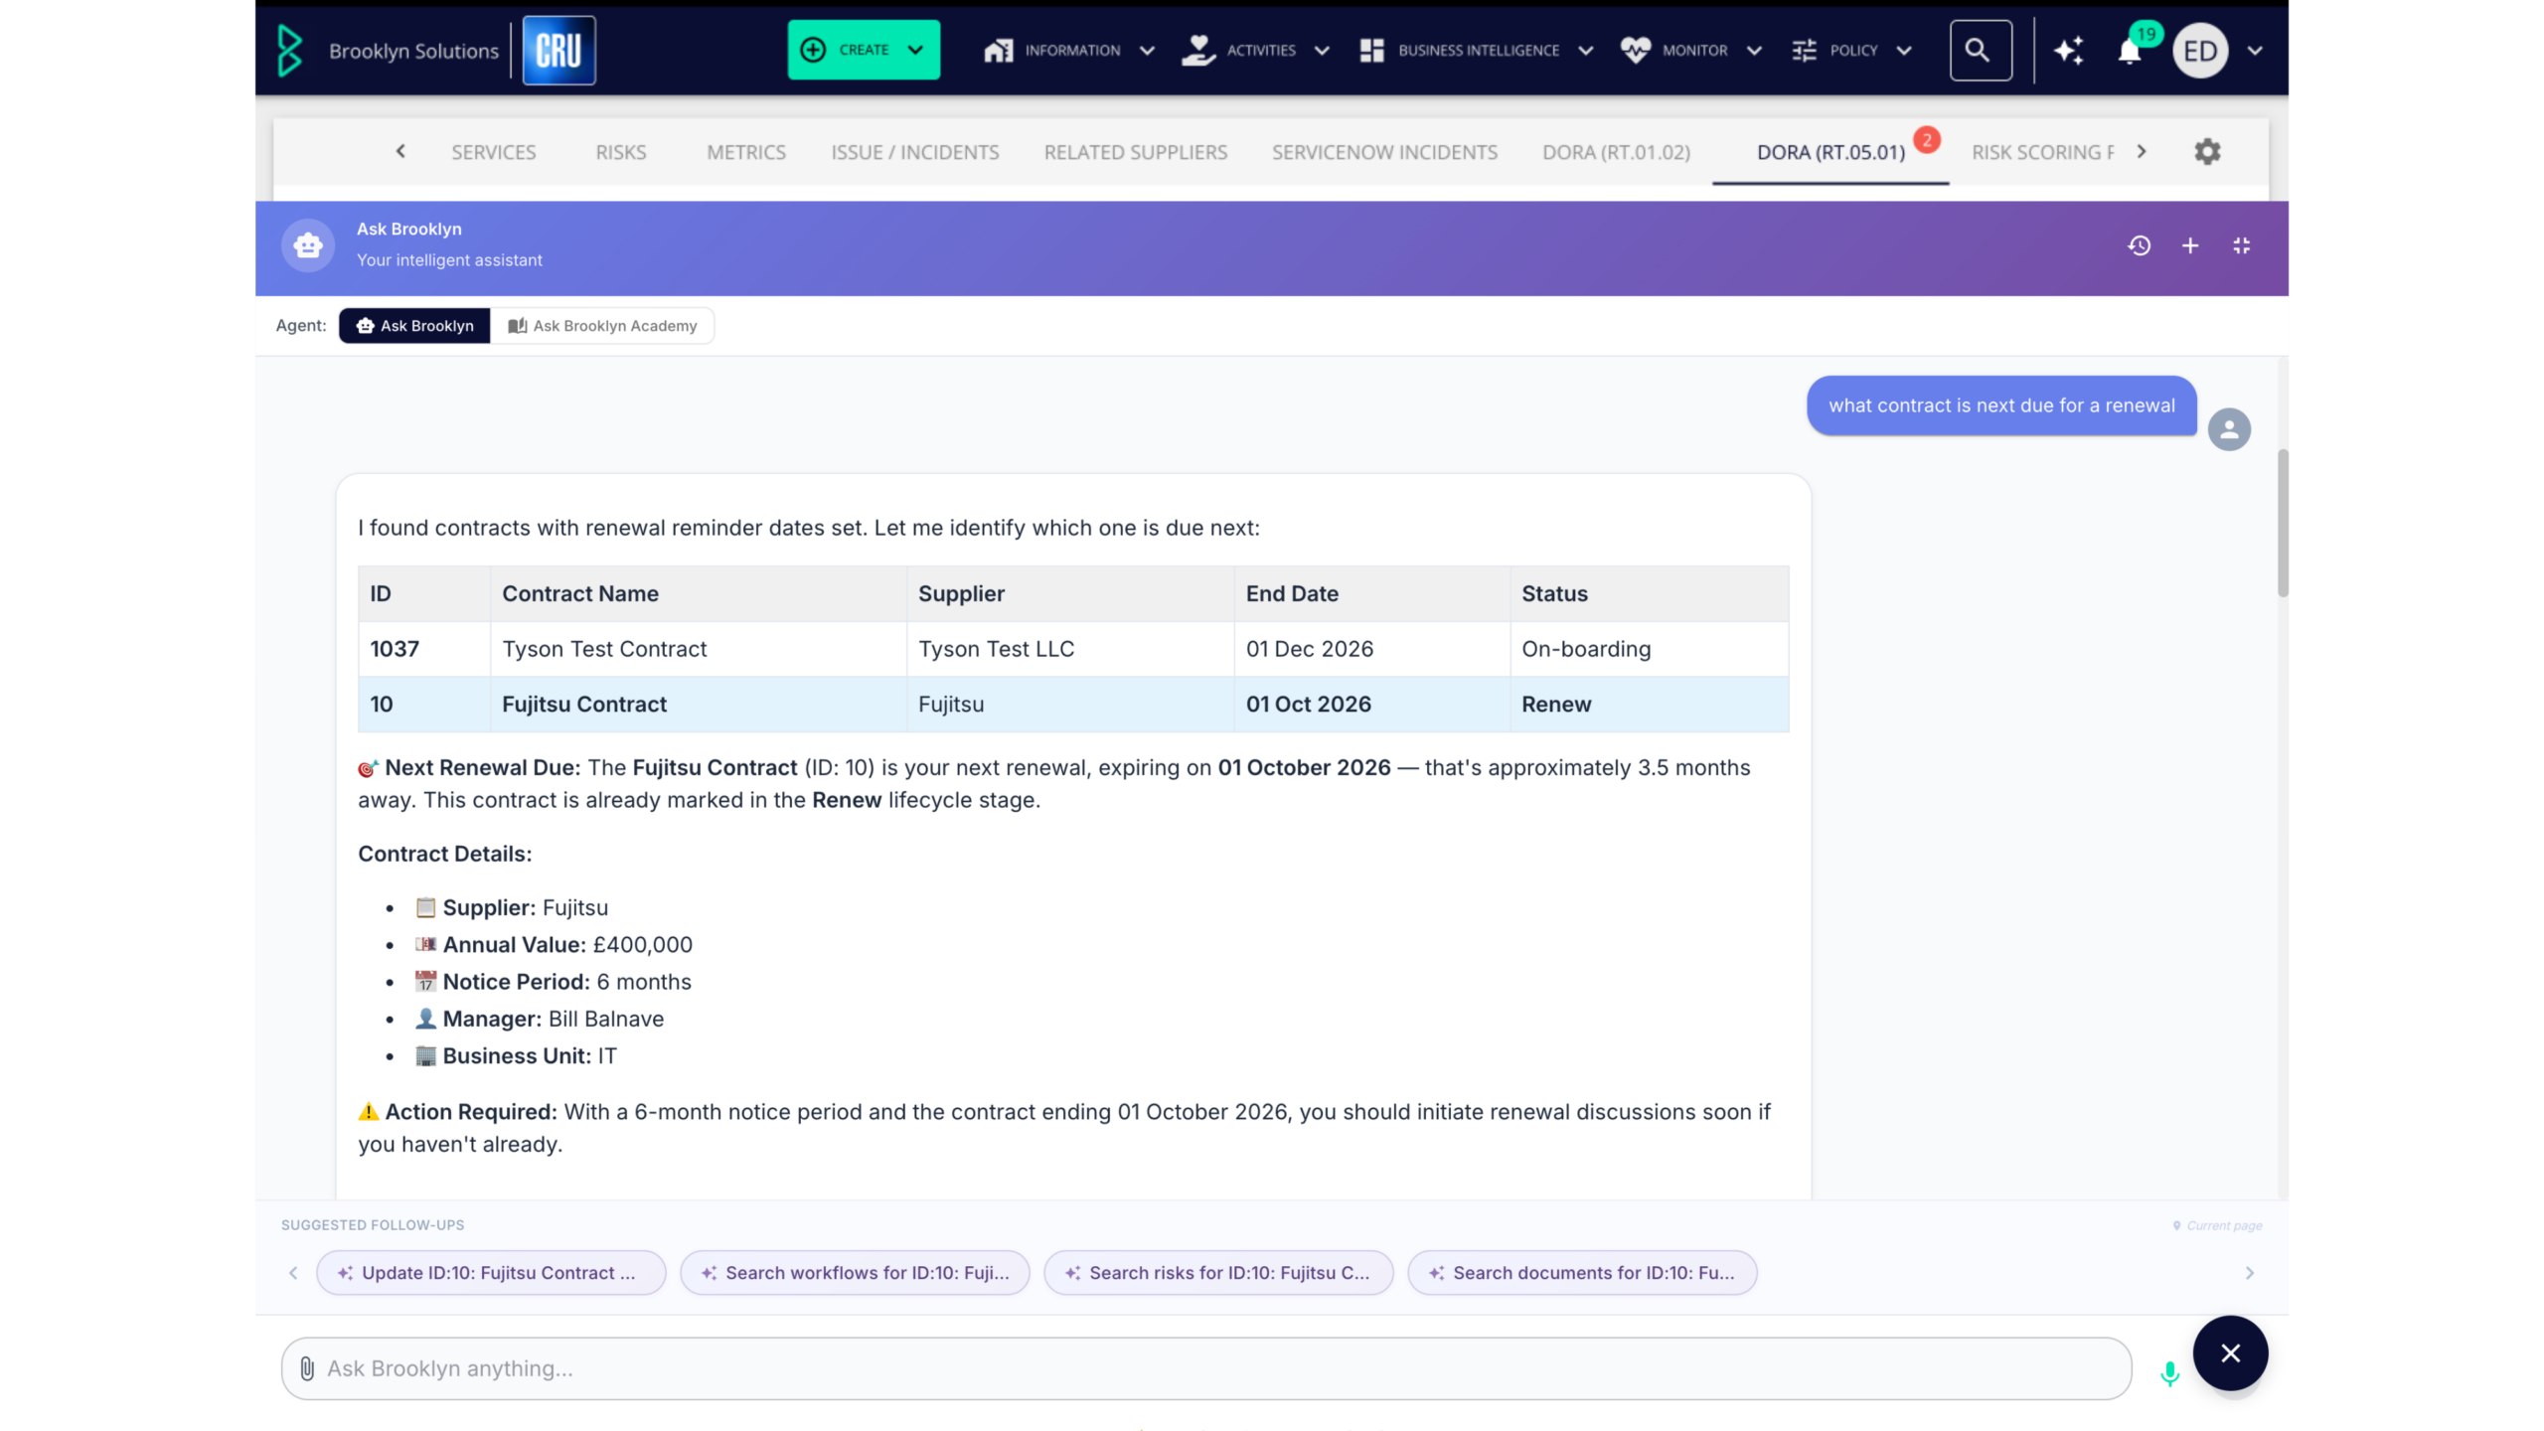Click the Annual Value £400,000 line
Viewport: 2544px width, 1431px height.
(x=554, y=944)
